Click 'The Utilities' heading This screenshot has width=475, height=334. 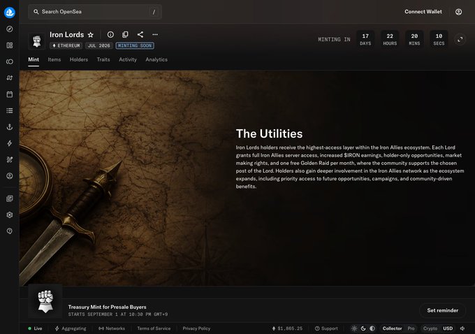(x=270, y=133)
